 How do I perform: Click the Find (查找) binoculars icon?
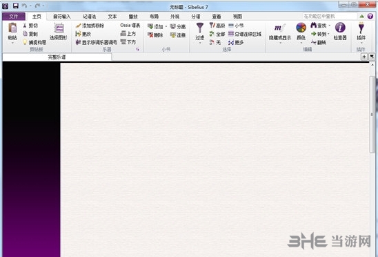(313, 25)
